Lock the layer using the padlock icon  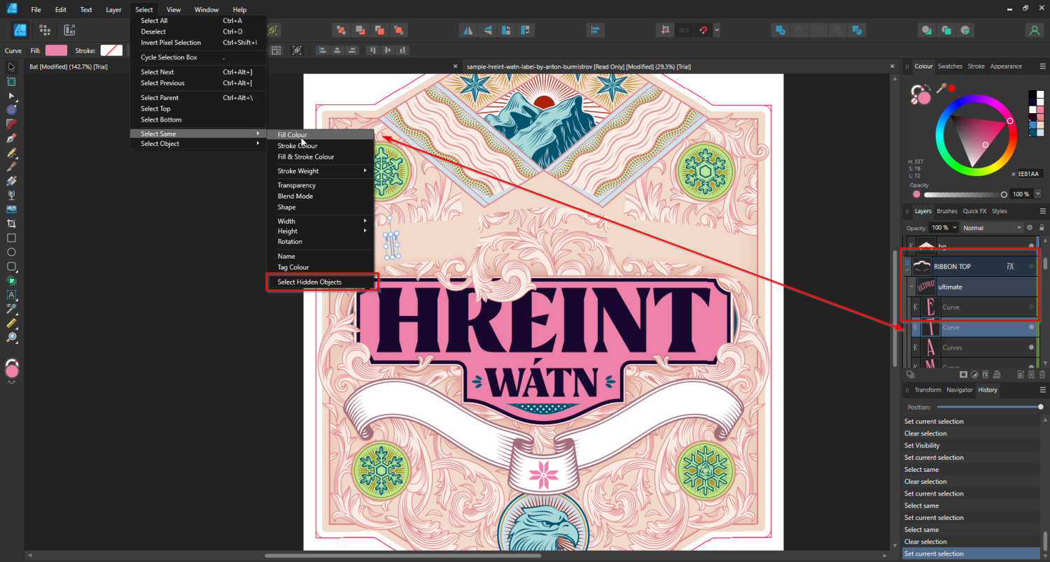1041,228
